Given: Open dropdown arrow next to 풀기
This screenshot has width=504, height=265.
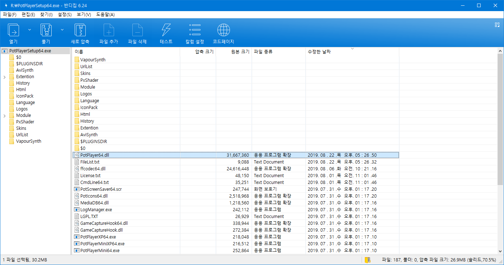Looking at the screenshot, I should pos(62,29).
